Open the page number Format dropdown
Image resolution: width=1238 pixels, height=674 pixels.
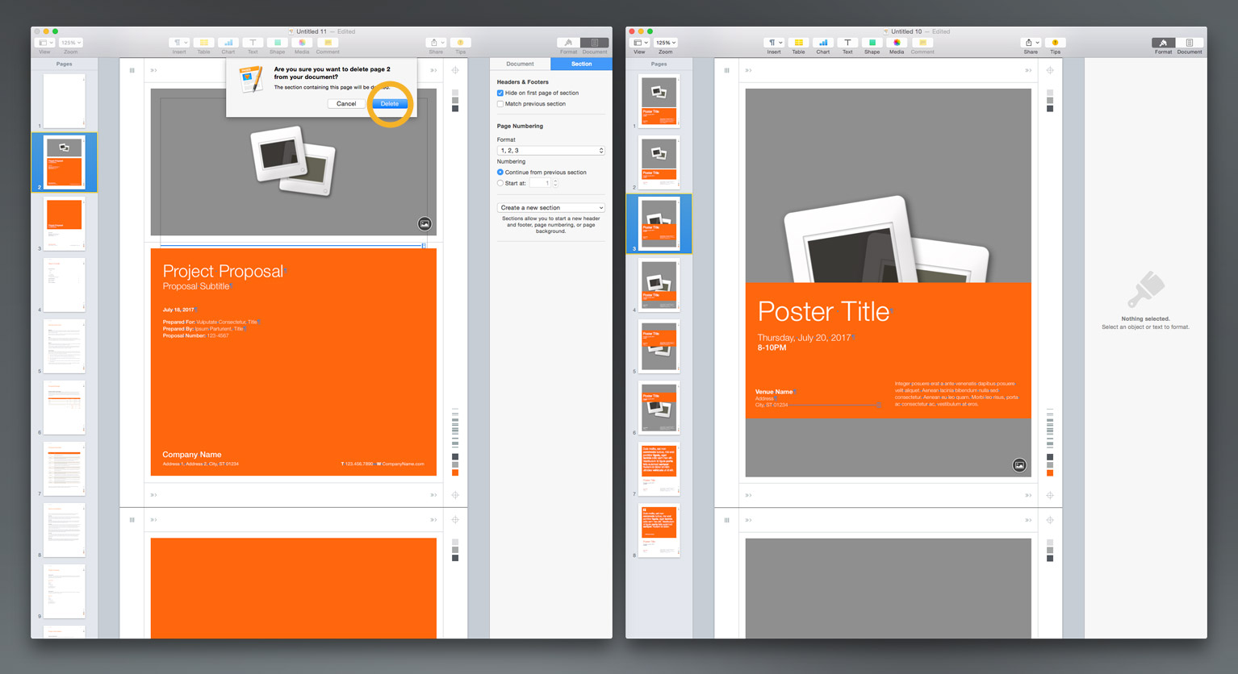pos(550,151)
